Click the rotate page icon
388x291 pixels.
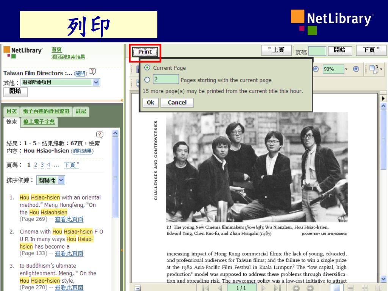pyautogui.click(x=374, y=69)
